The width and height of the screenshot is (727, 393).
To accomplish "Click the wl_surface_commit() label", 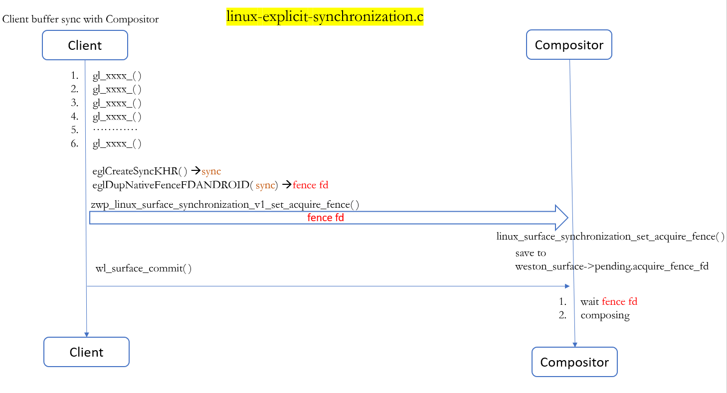I will (144, 268).
